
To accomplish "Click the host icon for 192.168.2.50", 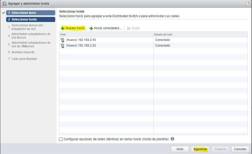I will click(63, 40).
